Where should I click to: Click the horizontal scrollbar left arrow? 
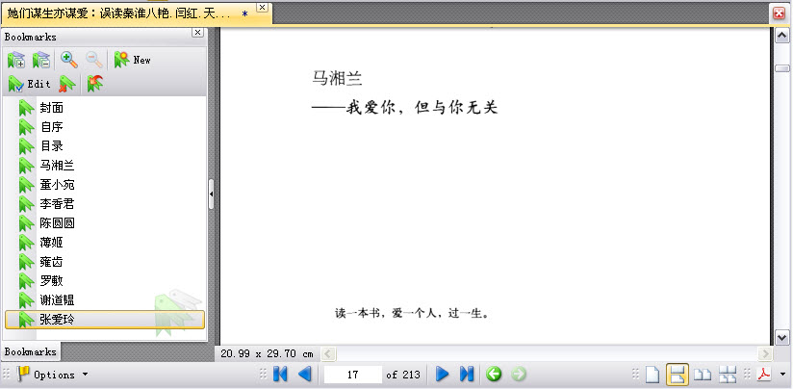click(x=328, y=353)
